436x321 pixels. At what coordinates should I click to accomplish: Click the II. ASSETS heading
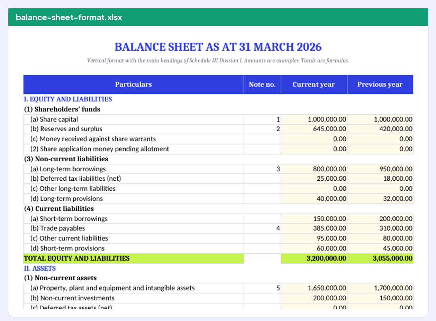[x=40, y=268]
